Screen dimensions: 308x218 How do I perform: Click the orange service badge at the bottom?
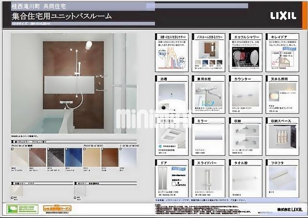tap(57, 208)
